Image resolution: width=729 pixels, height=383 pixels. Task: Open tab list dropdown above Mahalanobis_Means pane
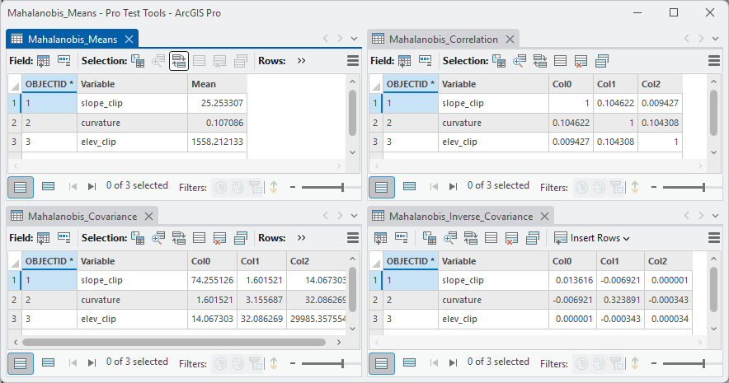click(x=355, y=39)
